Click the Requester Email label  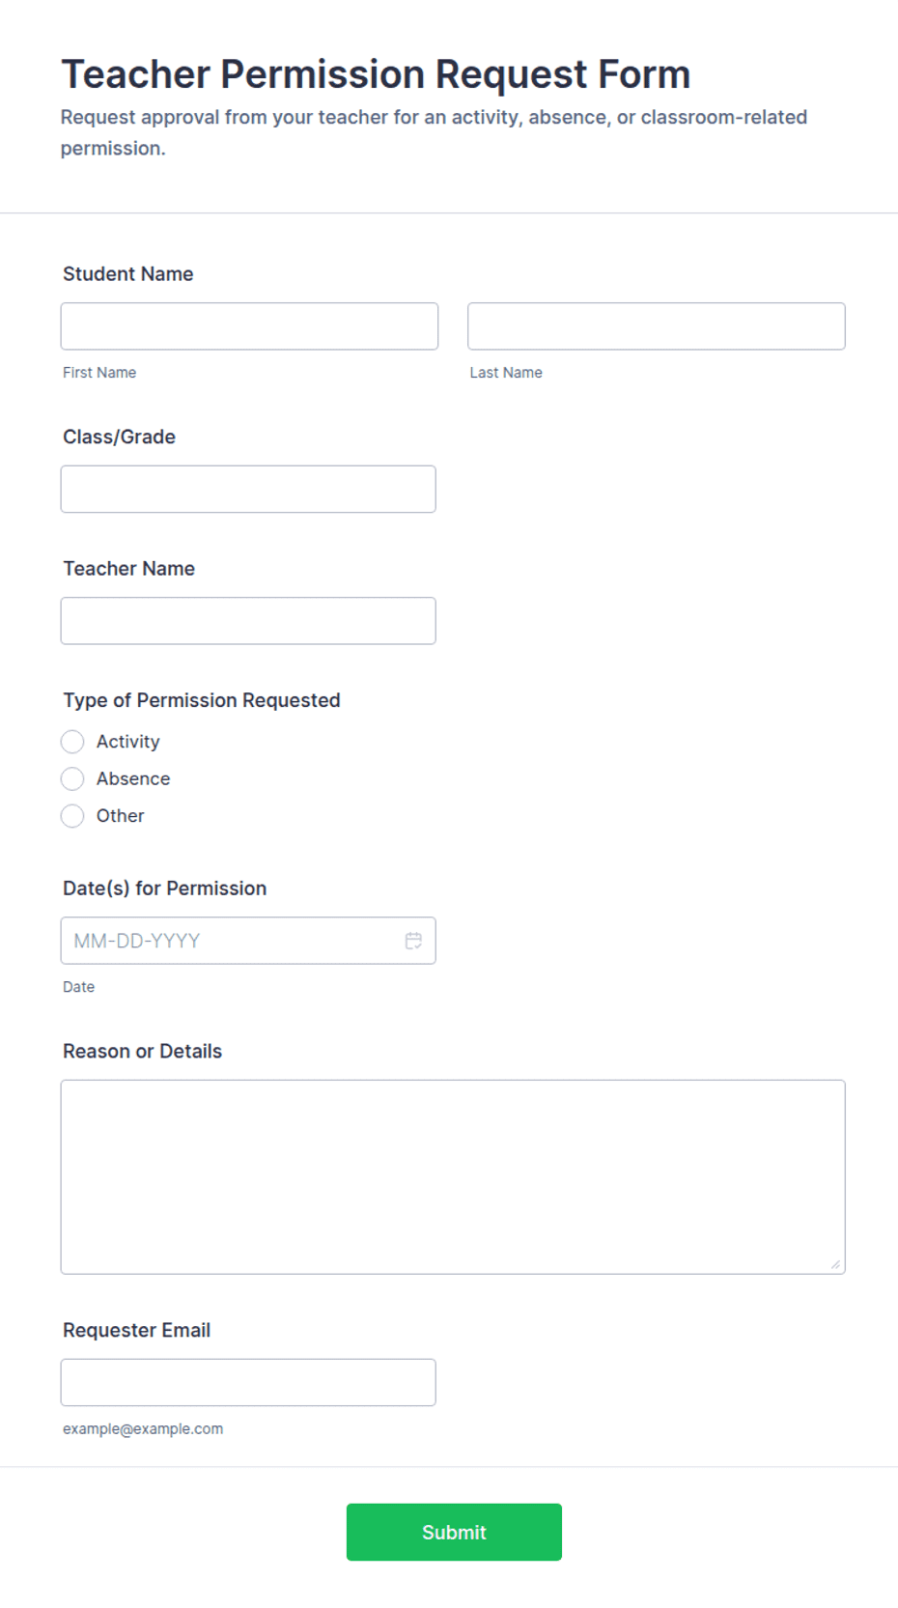point(137,1331)
